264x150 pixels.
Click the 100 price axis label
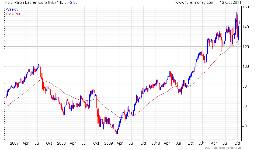246,66
